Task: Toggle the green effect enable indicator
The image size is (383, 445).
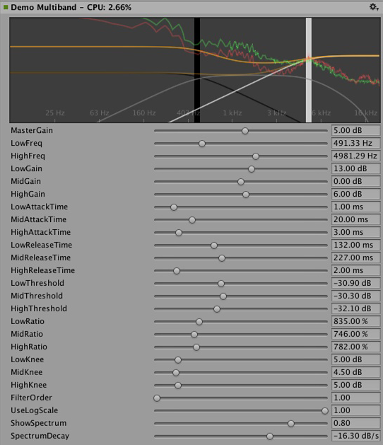Action: pyautogui.click(x=6, y=7)
